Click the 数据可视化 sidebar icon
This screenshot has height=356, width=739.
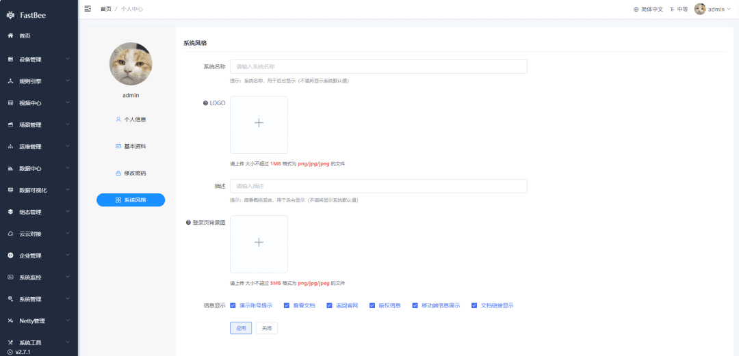(x=10, y=190)
